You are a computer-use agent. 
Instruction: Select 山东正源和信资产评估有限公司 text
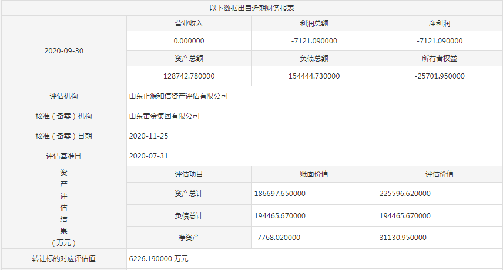click(178, 96)
